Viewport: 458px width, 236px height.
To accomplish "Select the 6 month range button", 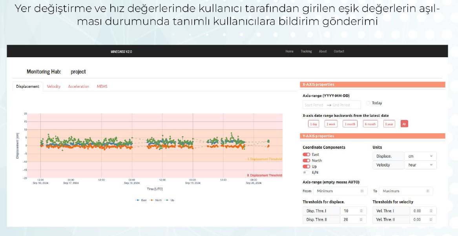I will pos(370,124).
